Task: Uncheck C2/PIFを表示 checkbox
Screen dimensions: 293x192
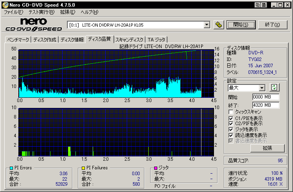Action: 231,124
